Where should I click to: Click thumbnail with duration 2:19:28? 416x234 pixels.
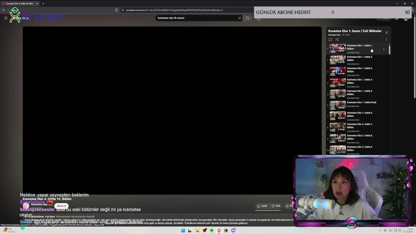pos(338,127)
